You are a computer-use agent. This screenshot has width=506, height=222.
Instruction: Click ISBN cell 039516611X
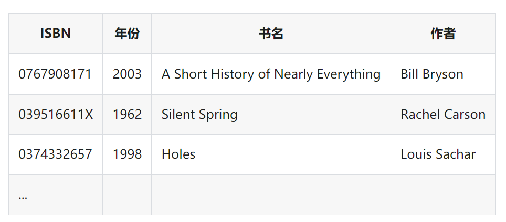click(56, 115)
